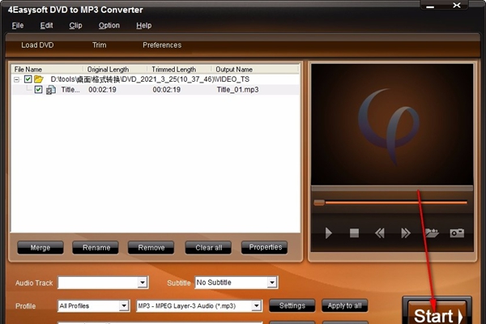Click Trim in toolbar
This screenshot has height=324, width=486.
99,45
